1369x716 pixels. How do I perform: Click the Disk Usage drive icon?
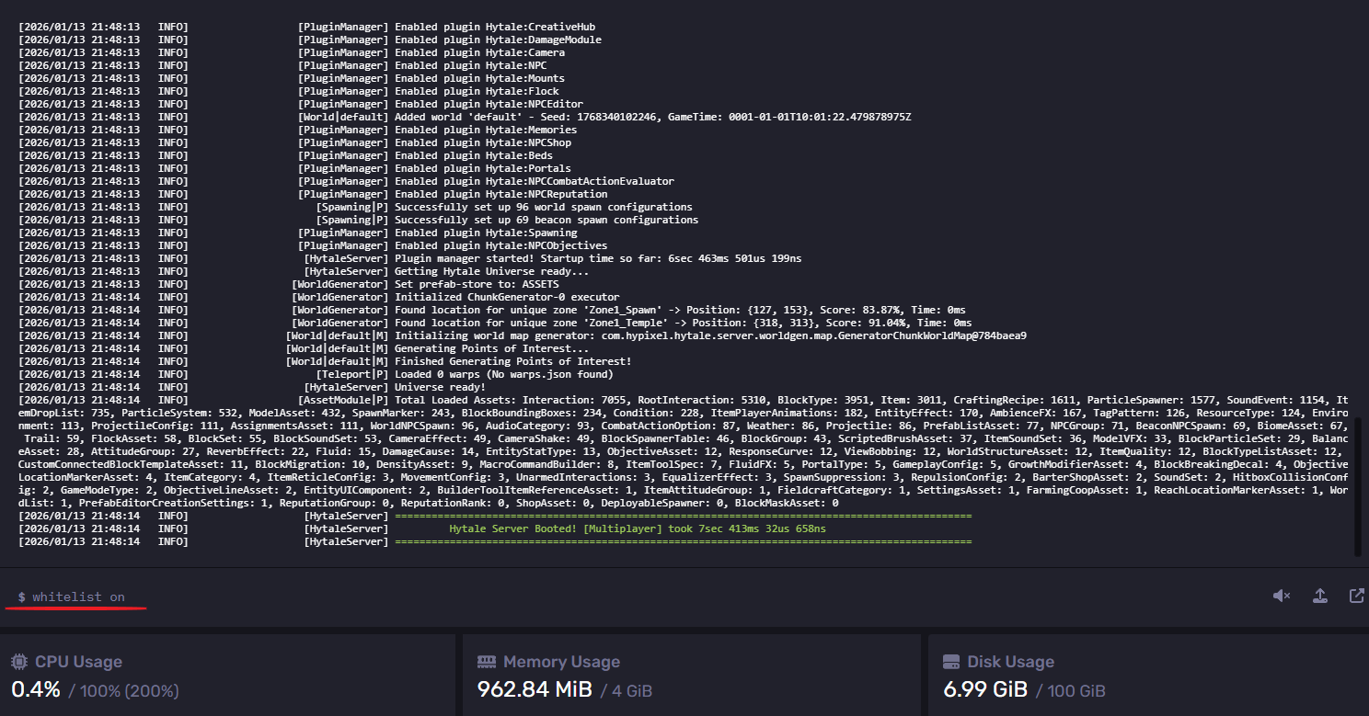(x=952, y=662)
